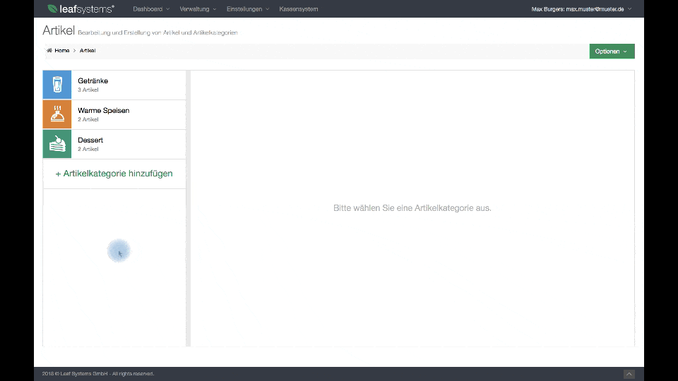The width and height of the screenshot is (678, 381).
Task: Expand the green Optionen dropdown button
Action: (x=612, y=52)
